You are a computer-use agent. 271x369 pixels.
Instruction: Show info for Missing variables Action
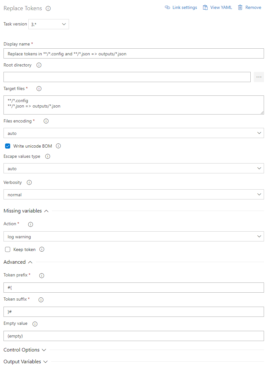click(31, 224)
